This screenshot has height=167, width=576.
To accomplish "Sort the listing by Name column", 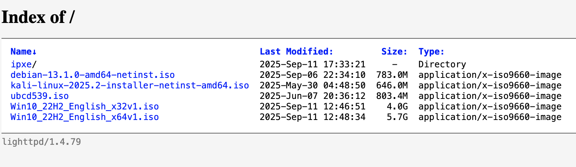I will pos(23,52).
